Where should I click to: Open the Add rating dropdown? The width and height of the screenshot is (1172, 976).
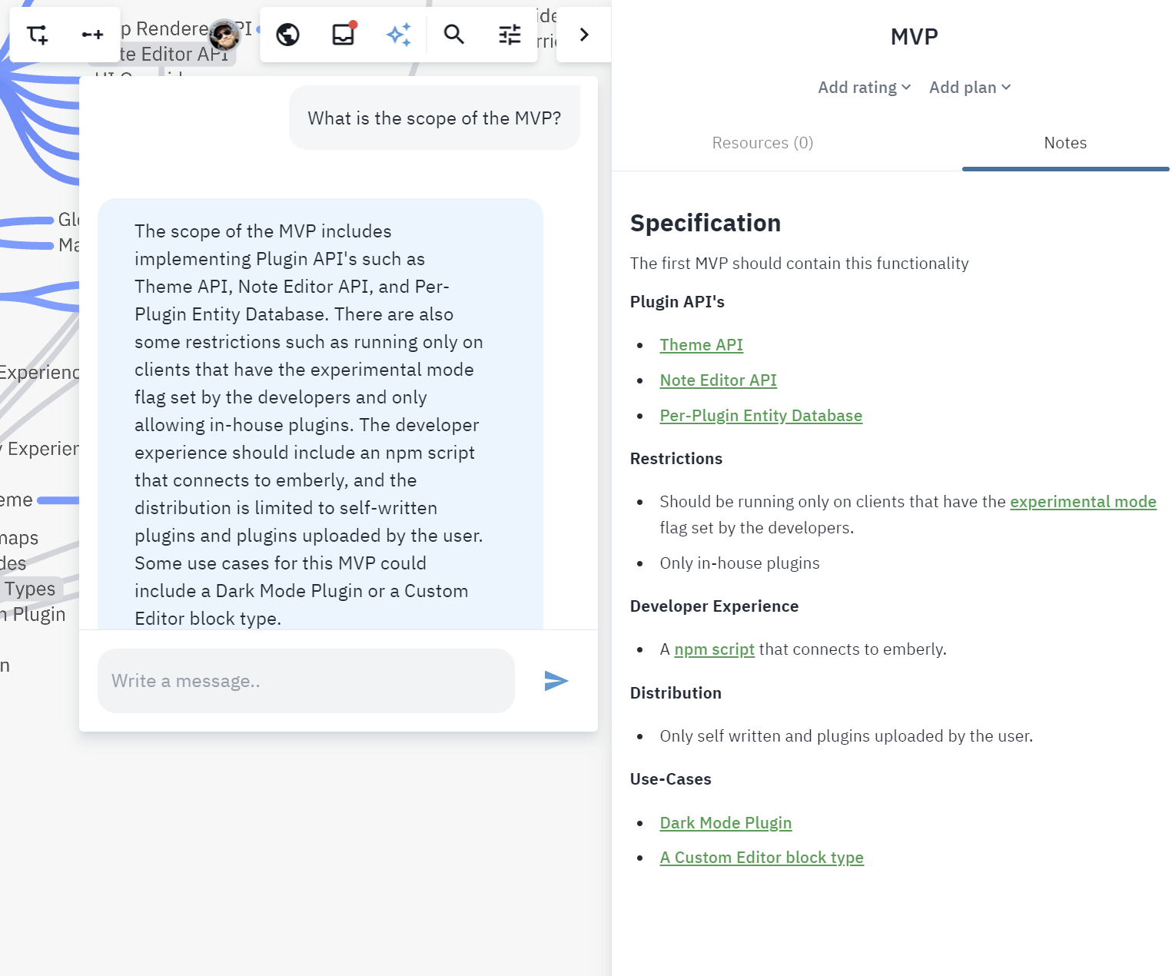(865, 88)
